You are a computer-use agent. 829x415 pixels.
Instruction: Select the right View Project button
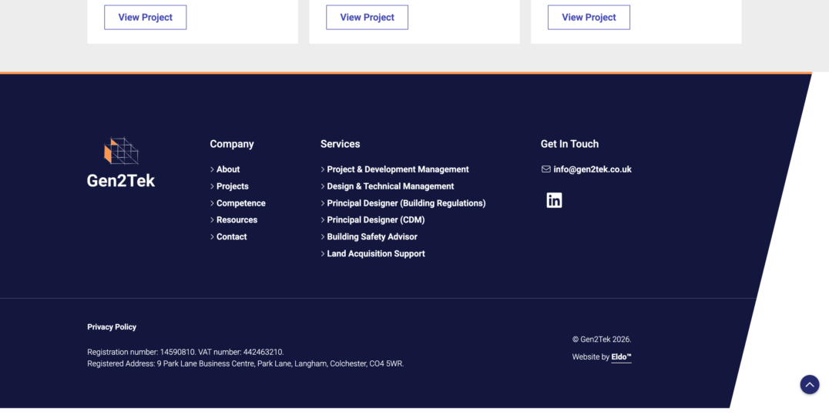point(589,18)
